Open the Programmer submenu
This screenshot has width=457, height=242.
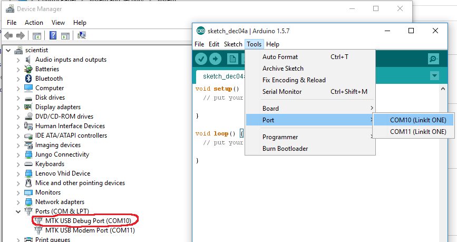(310, 137)
